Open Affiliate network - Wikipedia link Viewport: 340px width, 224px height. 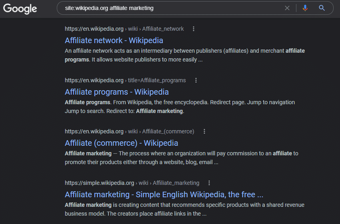(x=114, y=40)
